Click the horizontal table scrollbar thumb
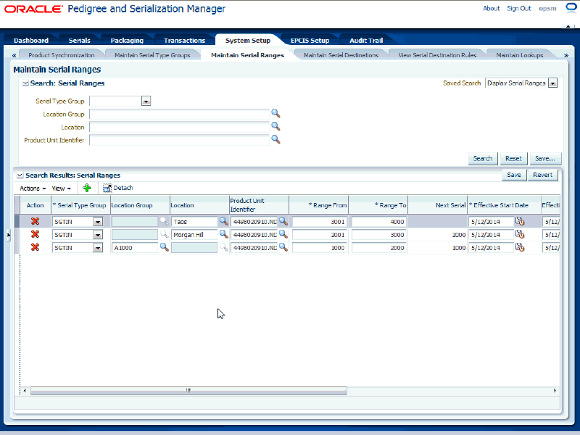This screenshot has height=435, width=580. click(x=188, y=391)
